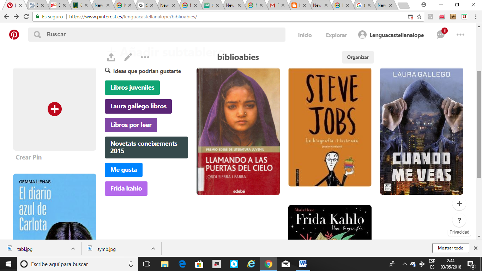Show hidden system tray icons chevron
The image size is (482, 271).
404,264
